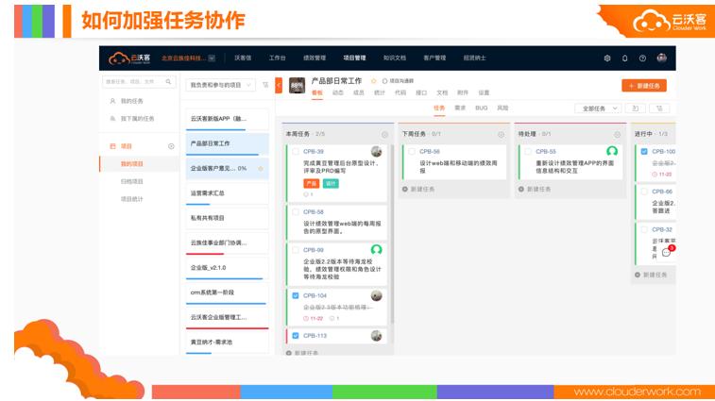Click the 11-22 due date on CPB-104
The height and width of the screenshot is (401, 715).
pos(314,319)
